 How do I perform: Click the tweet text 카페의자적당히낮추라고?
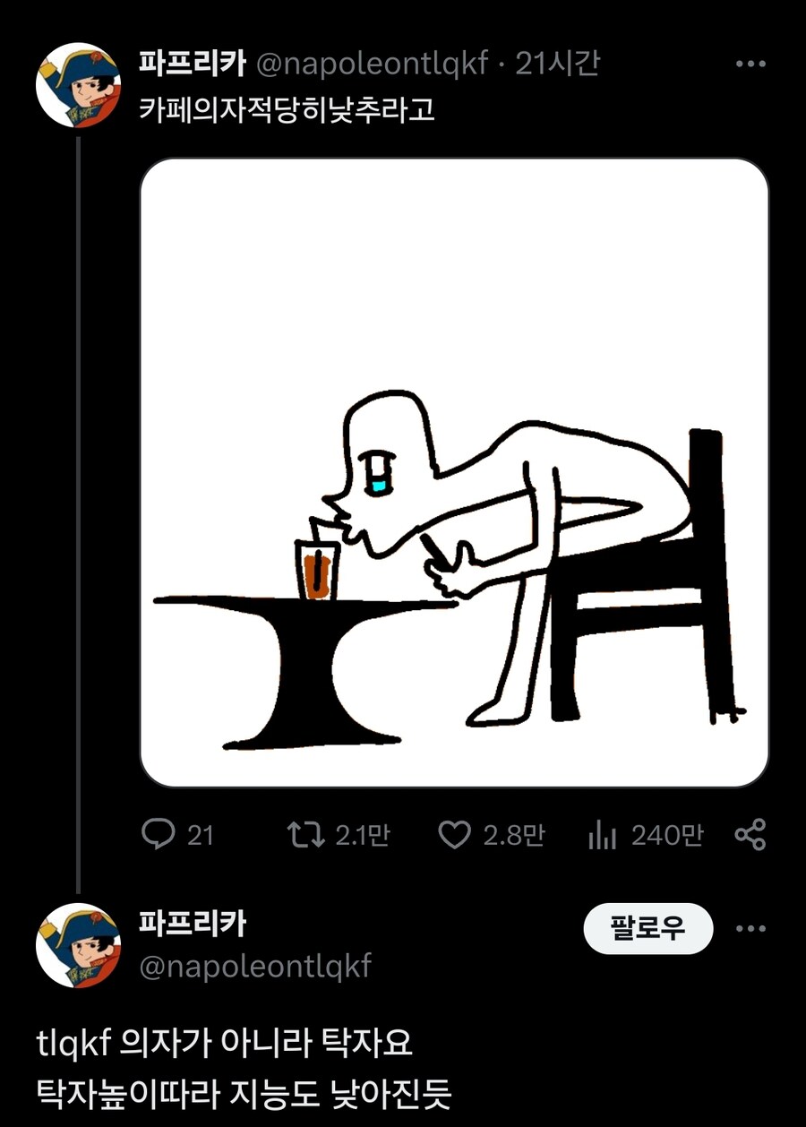(x=287, y=109)
